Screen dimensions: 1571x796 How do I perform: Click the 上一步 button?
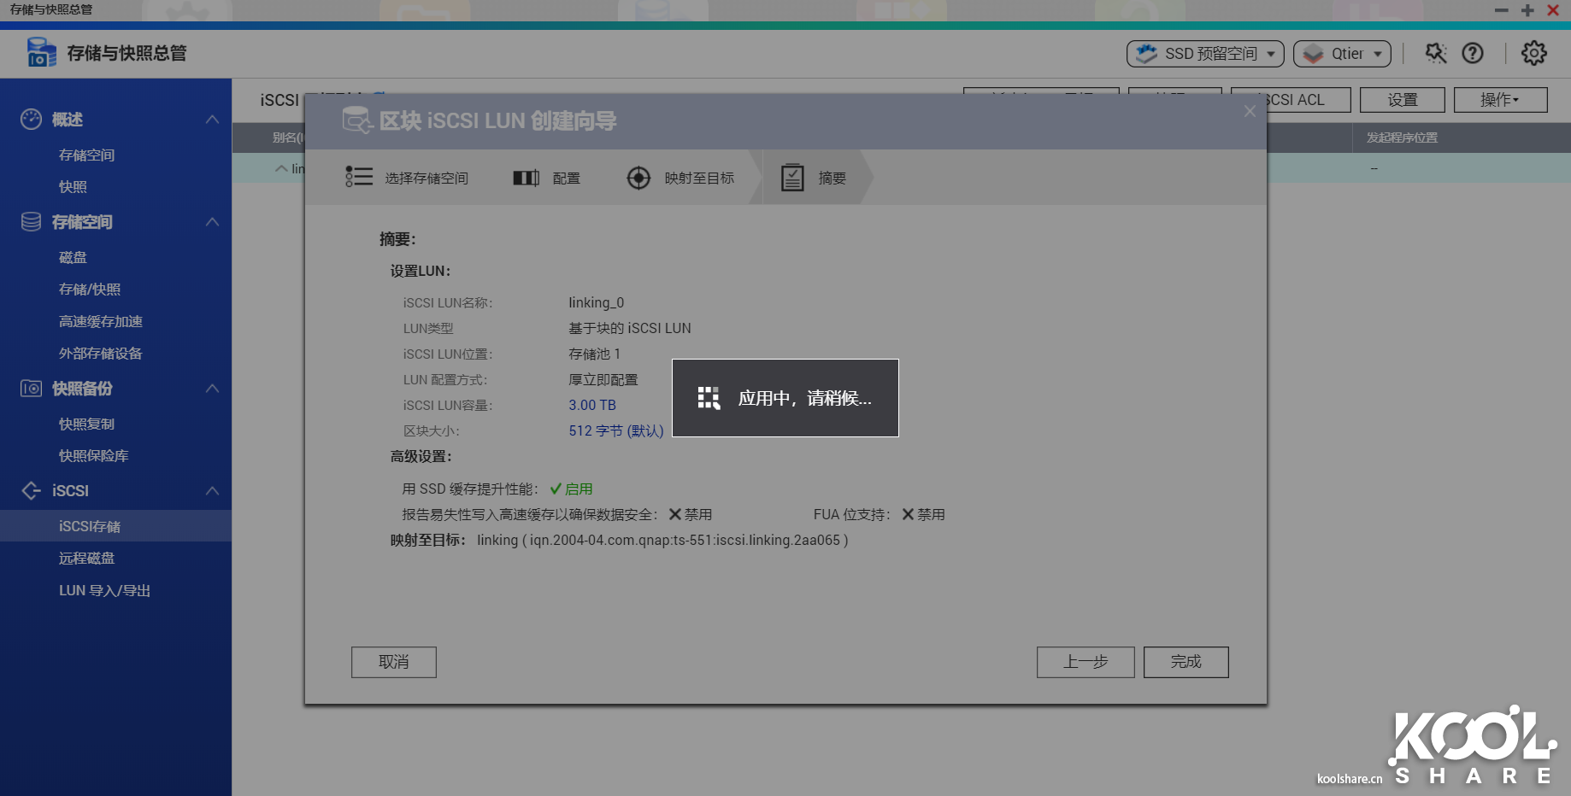point(1086,662)
